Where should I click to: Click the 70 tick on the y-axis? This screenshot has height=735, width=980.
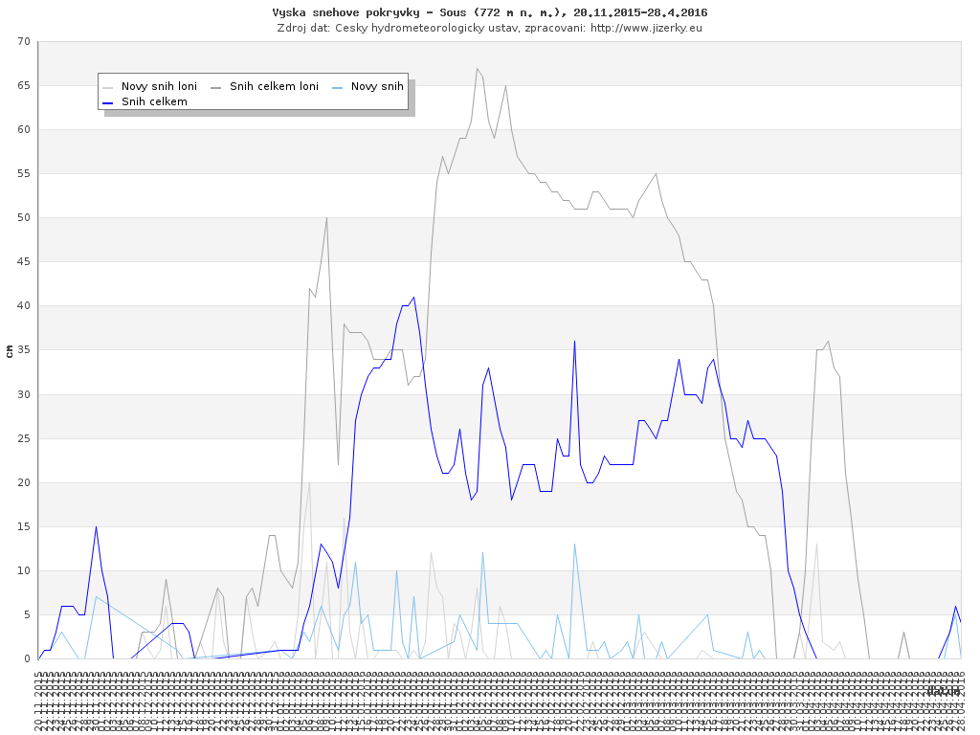point(24,41)
